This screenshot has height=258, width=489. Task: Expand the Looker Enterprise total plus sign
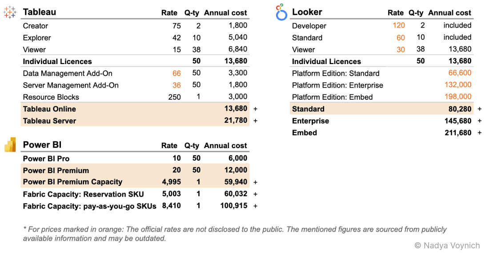click(x=479, y=121)
